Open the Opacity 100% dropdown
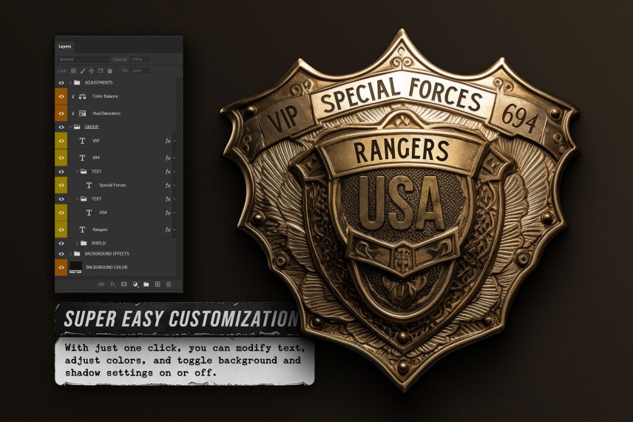 coord(141,59)
